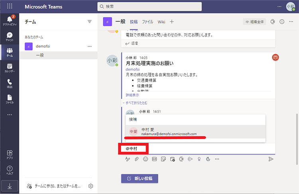Click the post title 月末処理実施のお願い

tap(149, 63)
